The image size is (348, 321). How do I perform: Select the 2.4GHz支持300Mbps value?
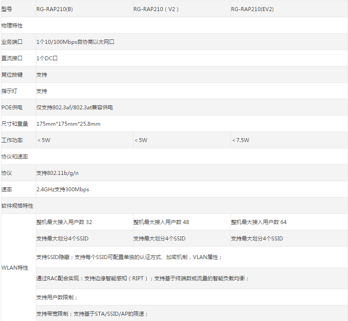pos(63,190)
